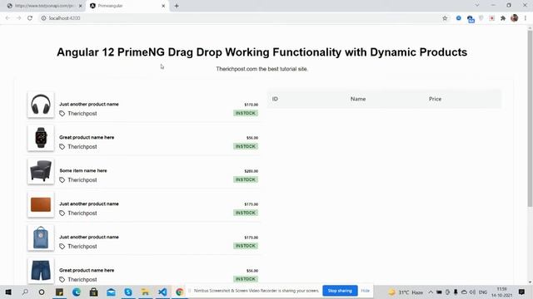Open the Chrome three-dot menu
Viewport: 533px width, 299px height.
click(x=526, y=18)
